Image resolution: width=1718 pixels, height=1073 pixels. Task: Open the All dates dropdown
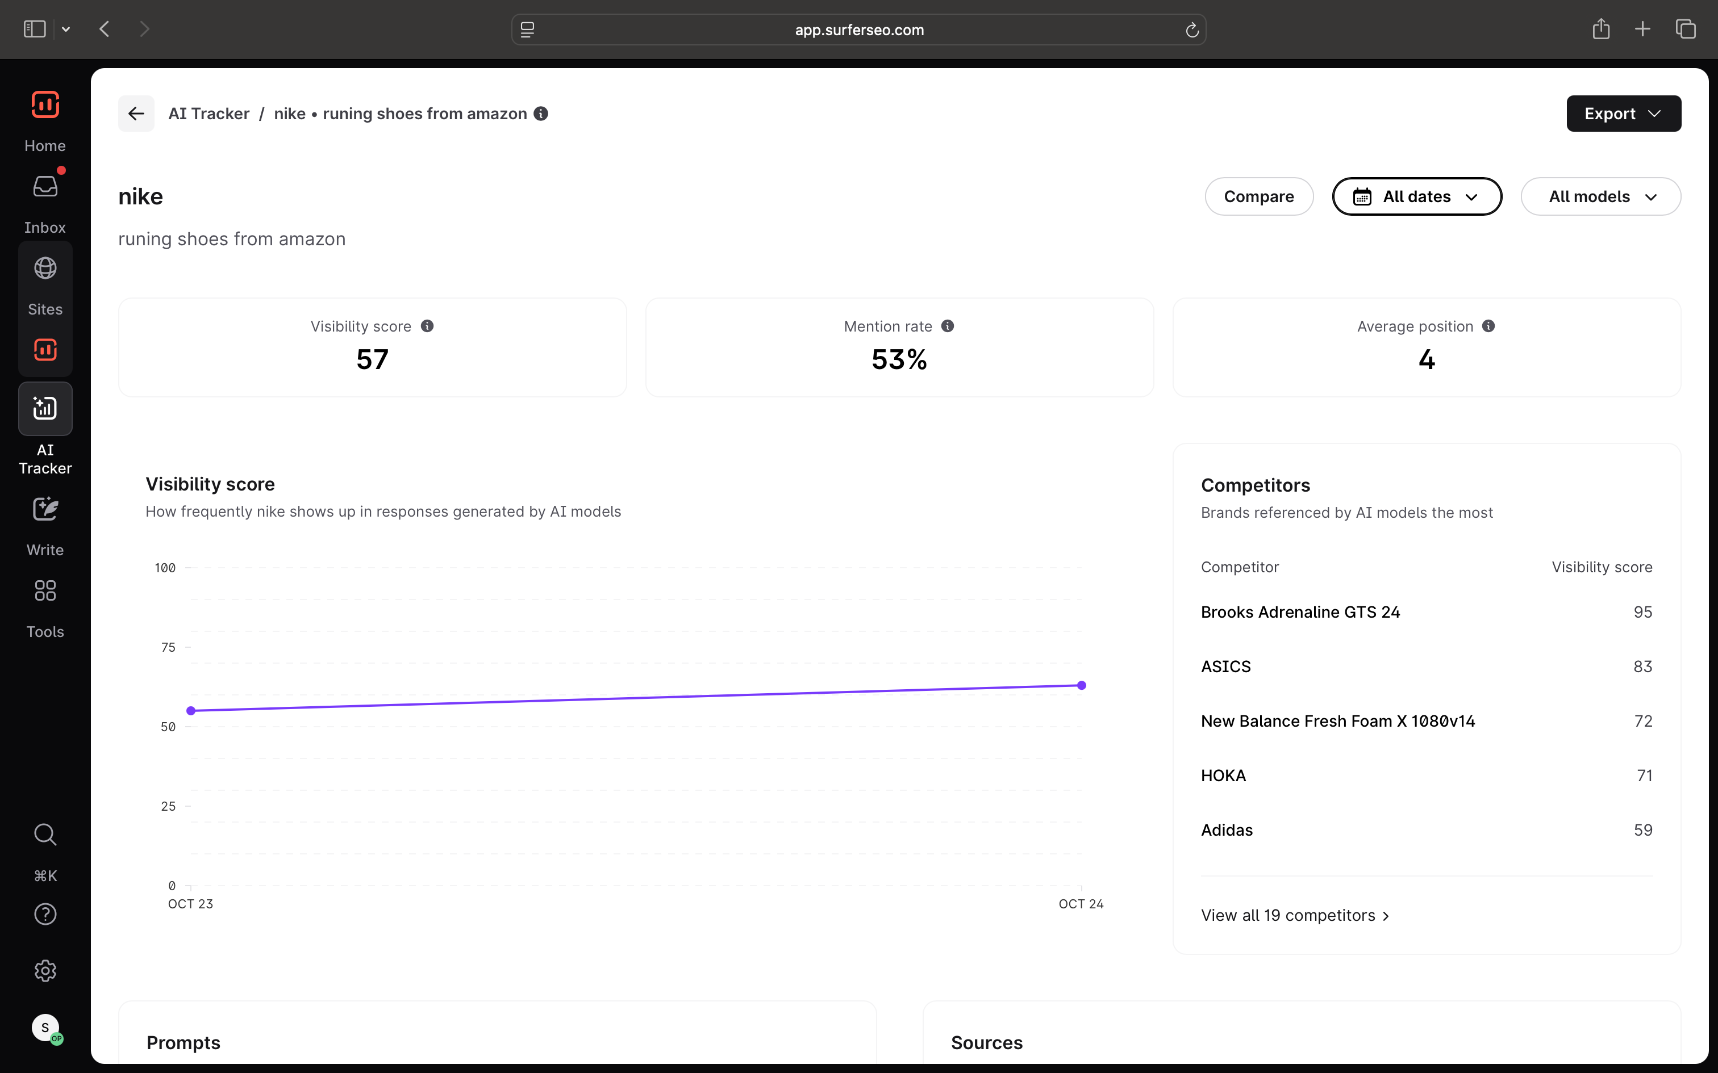(x=1416, y=196)
